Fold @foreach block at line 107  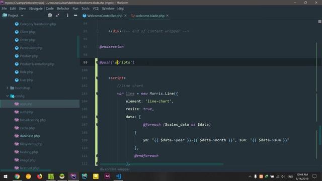97,125
